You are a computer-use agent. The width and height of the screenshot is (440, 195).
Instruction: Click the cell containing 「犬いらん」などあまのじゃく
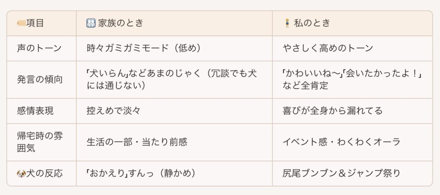[174, 80]
